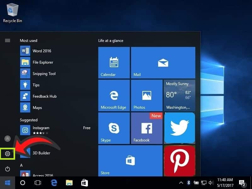This screenshot has height=189, width=252.
Task: Click the Most used heading
Action: 29,41
